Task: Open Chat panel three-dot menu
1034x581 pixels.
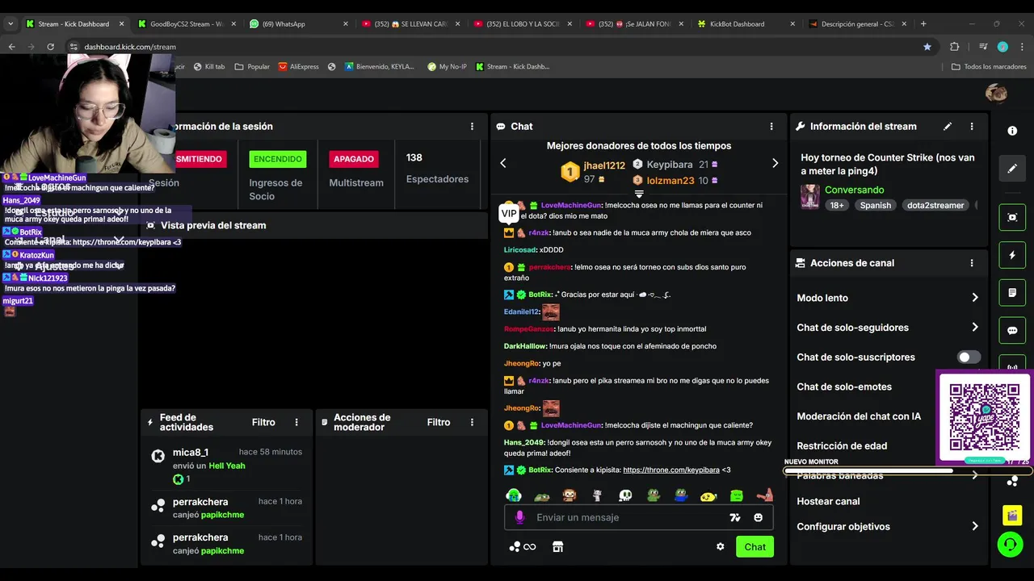Action: tap(771, 127)
